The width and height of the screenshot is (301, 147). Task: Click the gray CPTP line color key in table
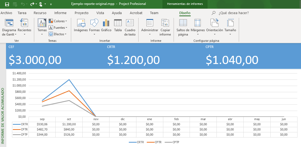click(x=17, y=135)
